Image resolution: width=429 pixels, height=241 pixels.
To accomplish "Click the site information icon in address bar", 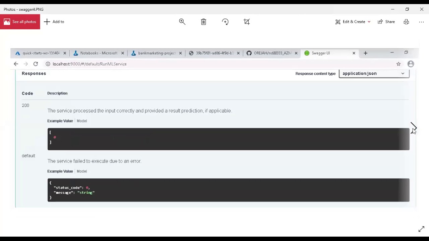I will [48, 64].
